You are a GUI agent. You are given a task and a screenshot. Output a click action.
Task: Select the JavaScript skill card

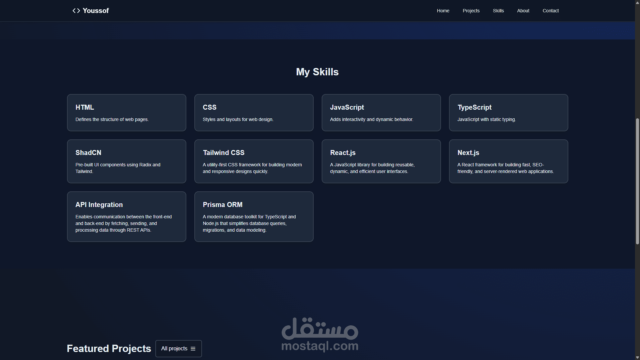381,113
